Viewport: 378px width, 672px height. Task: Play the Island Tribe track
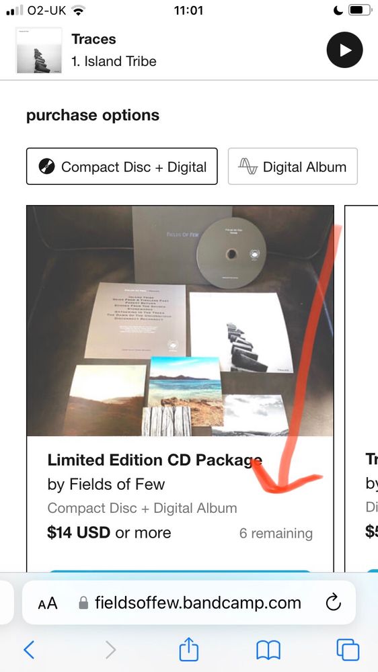344,50
